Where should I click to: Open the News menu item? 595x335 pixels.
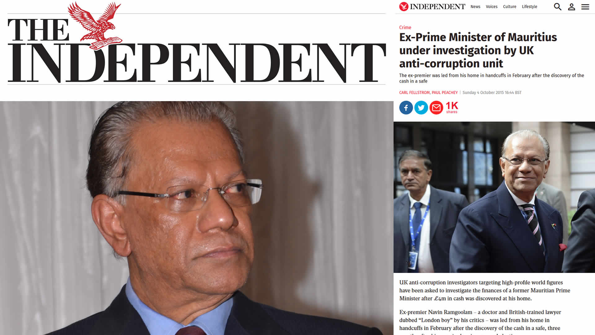475,7
